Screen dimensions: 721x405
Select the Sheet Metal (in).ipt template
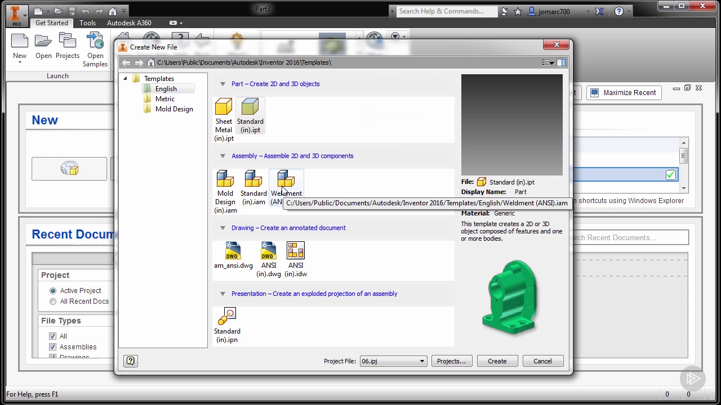(x=224, y=120)
